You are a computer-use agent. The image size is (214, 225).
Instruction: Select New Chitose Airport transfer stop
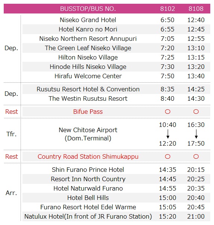click(x=88, y=134)
